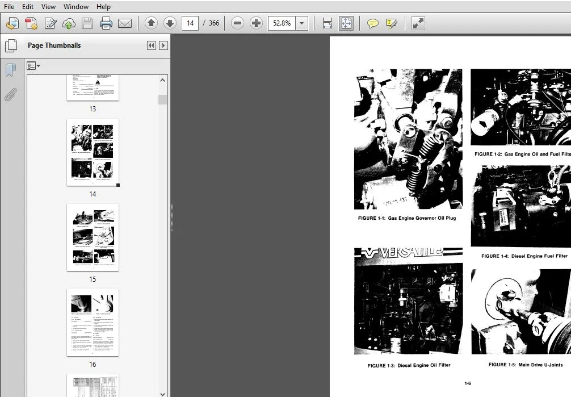Select page 13 thumbnail
Viewport: 571px width, 397px height.
click(x=93, y=88)
